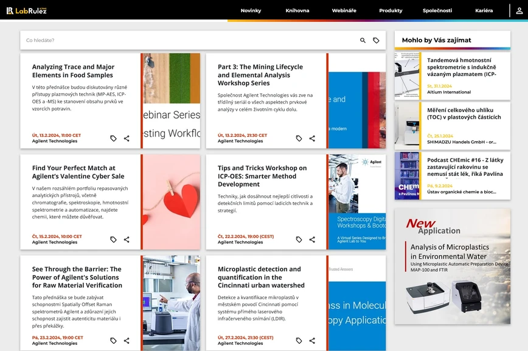The height and width of the screenshot is (351, 528).
Task: Open sidebar article 'Měření celkového uhlíku (TOC)'
Action: (464, 114)
